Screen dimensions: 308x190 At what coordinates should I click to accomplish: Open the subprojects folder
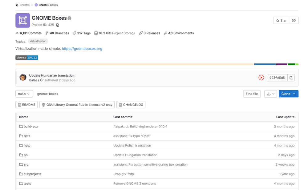click(x=32, y=174)
